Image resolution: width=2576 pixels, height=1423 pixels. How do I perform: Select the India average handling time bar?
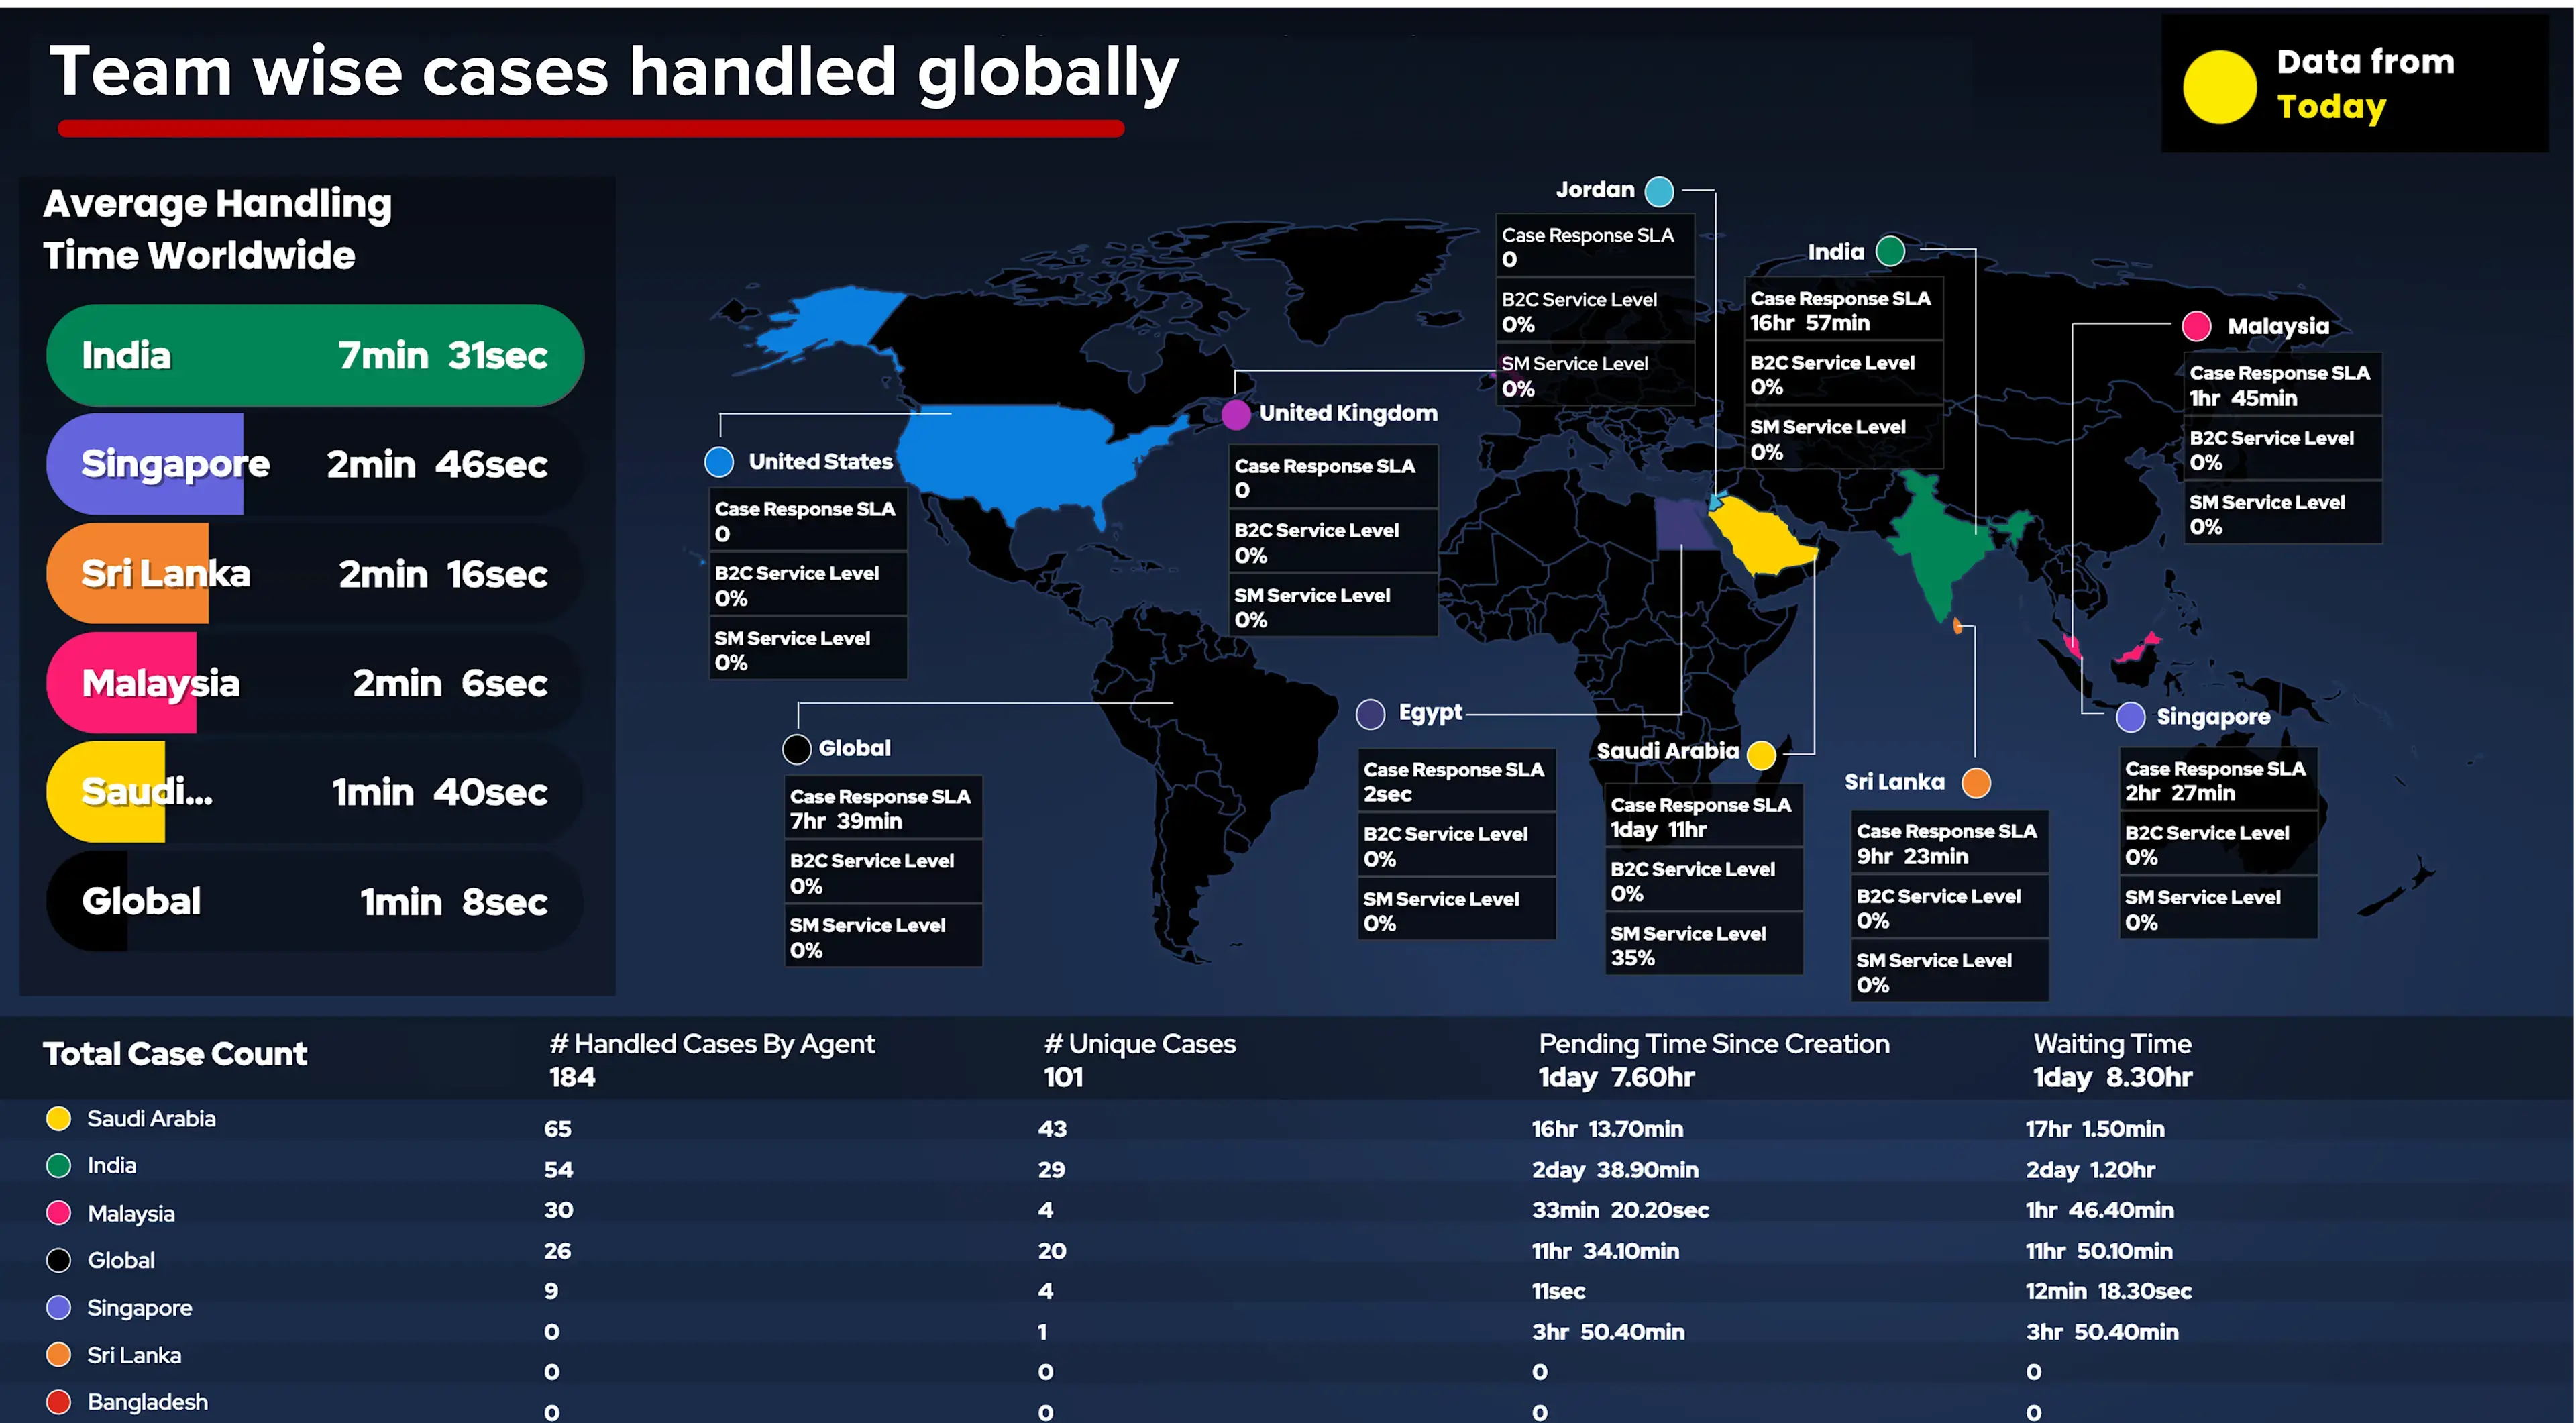[x=314, y=356]
